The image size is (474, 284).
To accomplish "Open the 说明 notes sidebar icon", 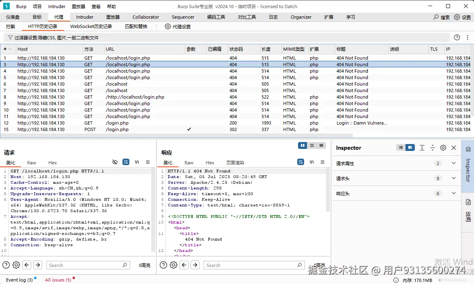I will (468, 202).
